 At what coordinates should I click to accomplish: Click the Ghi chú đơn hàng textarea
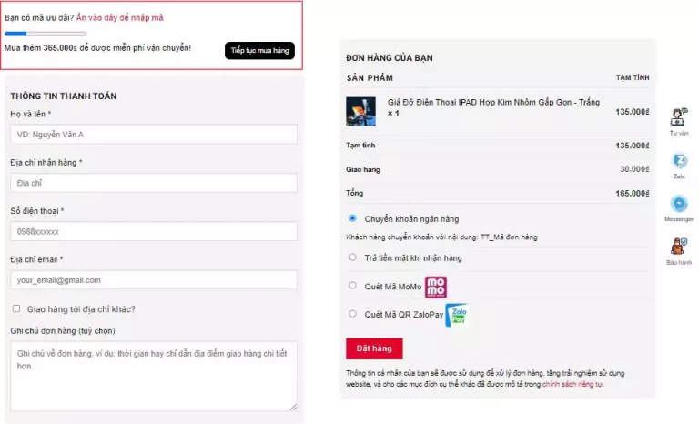click(154, 377)
